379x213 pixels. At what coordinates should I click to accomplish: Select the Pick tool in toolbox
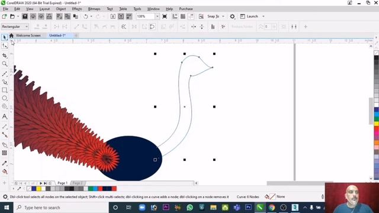coord(4,37)
